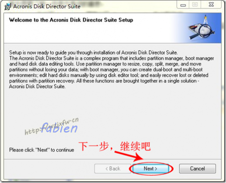
Task: Click the blue fabien watermark text
Action: [59, 128]
